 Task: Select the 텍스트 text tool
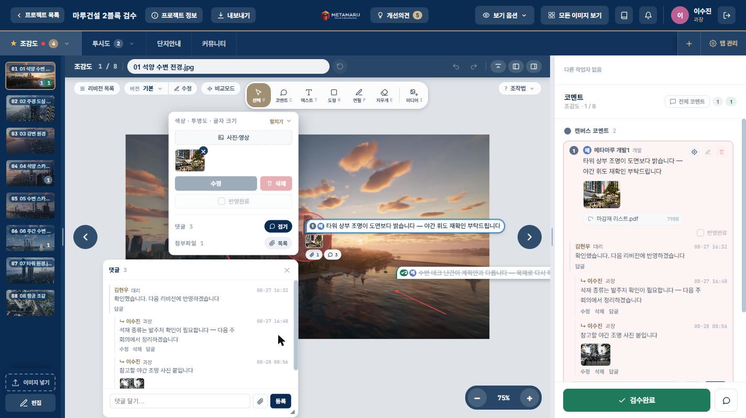click(x=309, y=95)
